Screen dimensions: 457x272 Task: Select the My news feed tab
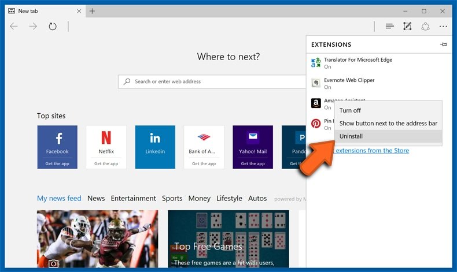click(59, 199)
